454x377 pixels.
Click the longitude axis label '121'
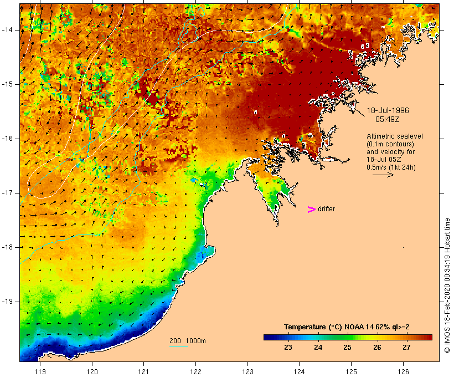(x=143, y=371)
